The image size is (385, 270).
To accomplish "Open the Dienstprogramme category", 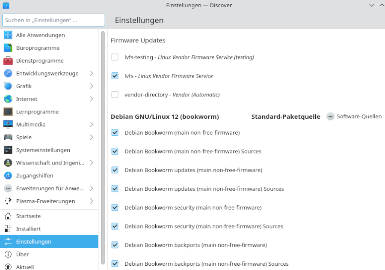I will tap(49, 60).
